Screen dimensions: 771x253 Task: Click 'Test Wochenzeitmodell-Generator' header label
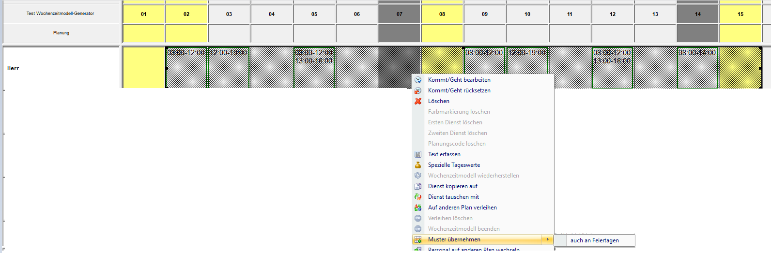[x=61, y=14]
